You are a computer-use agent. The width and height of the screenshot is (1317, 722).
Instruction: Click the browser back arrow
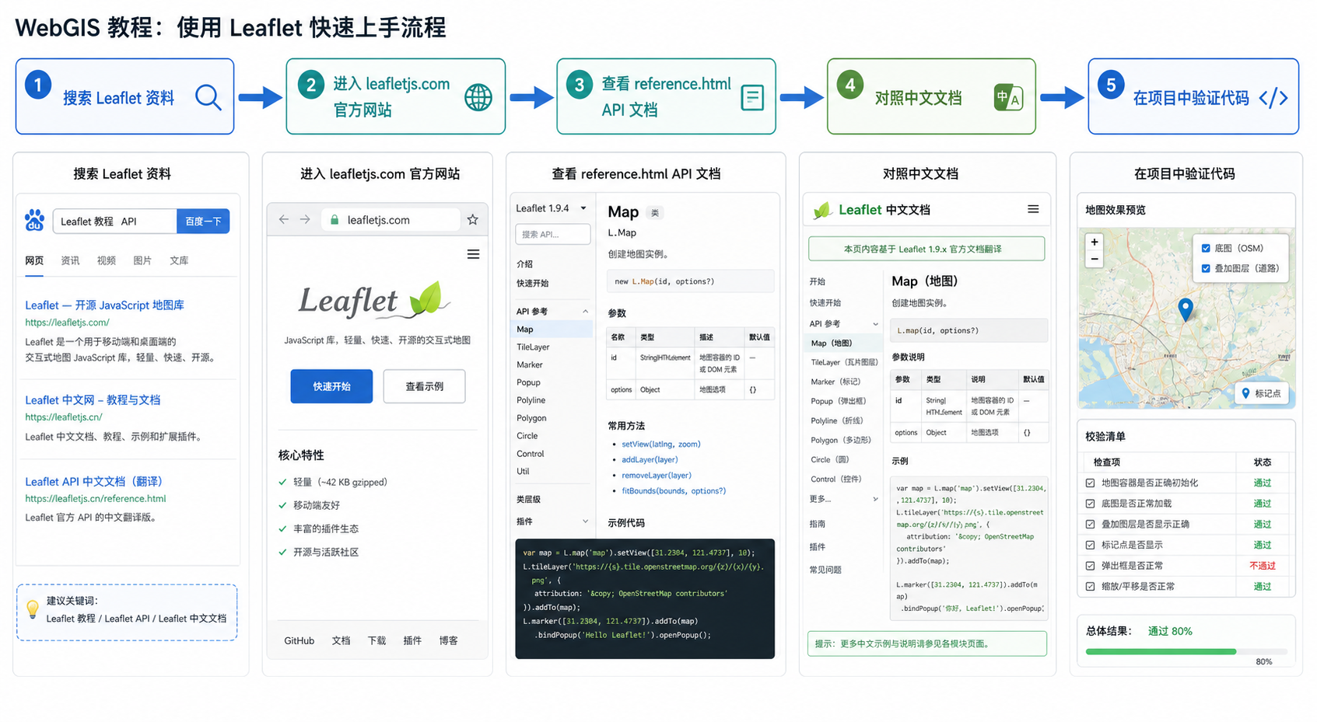point(284,220)
